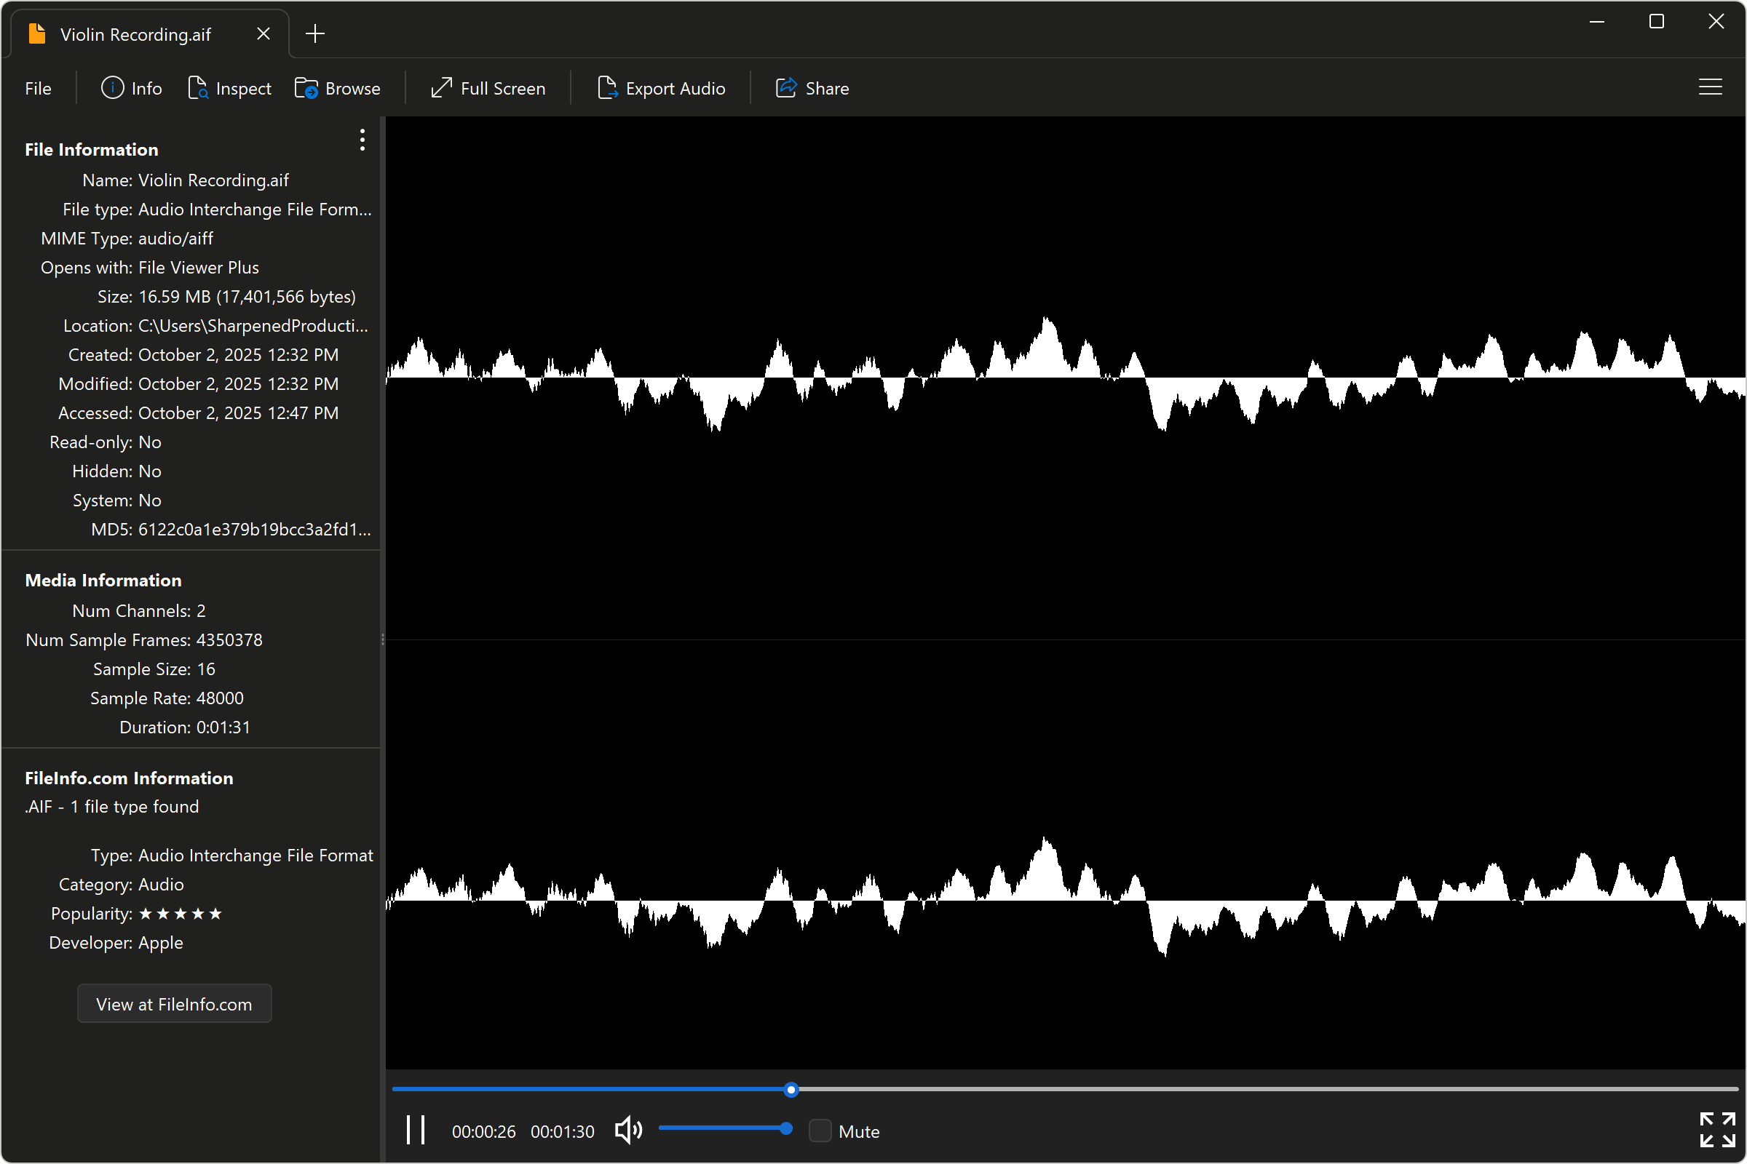Open Browse mode
Viewport: 1747px width, 1164px height.
coord(338,87)
